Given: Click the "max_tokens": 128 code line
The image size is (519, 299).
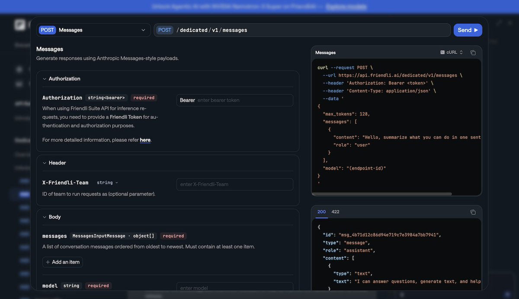Looking at the screenshot, I should (x=346, y=114).
